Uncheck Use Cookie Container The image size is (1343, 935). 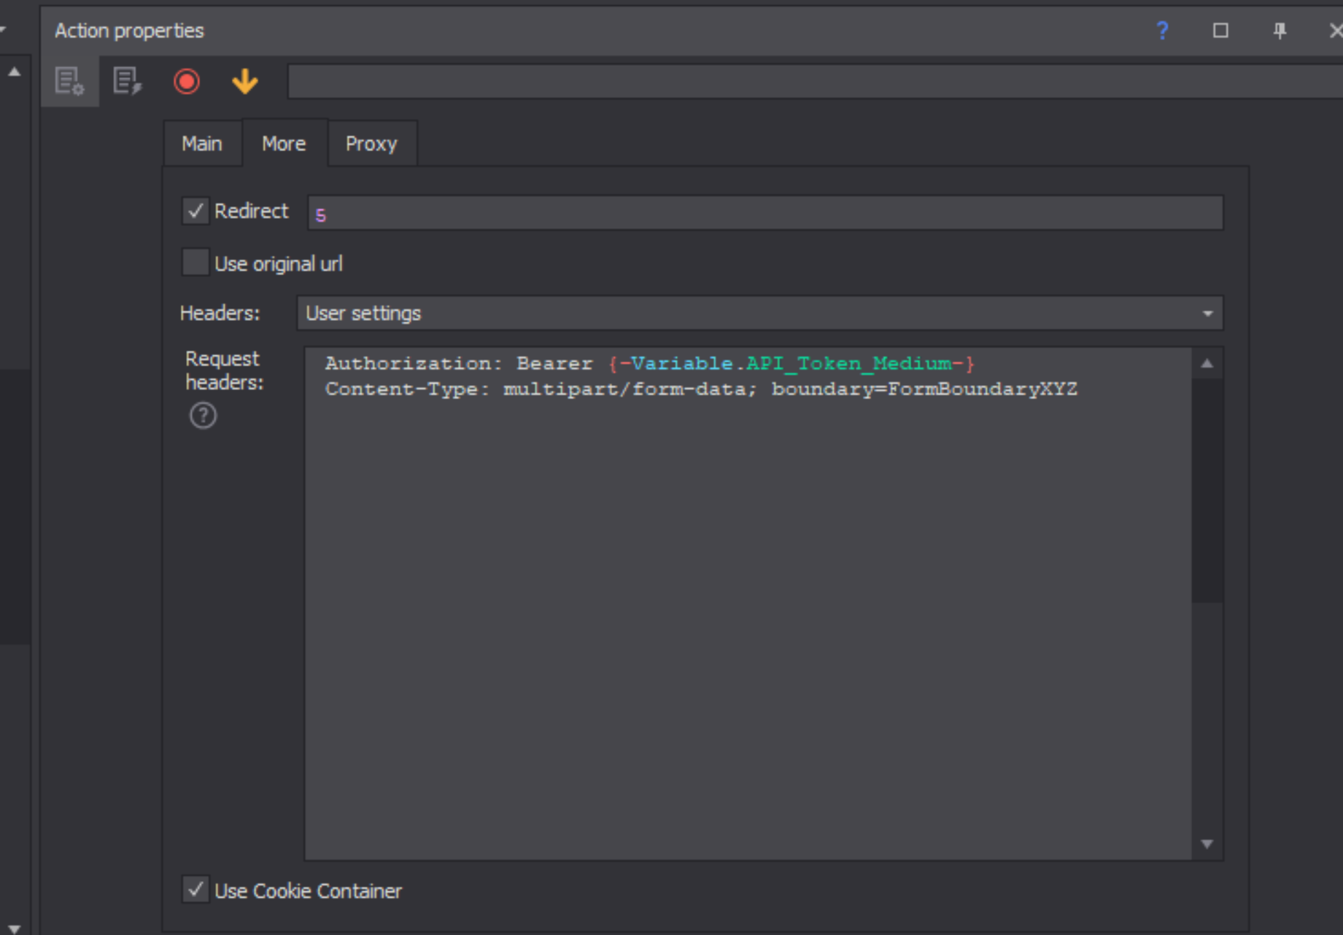coord(196,890)
